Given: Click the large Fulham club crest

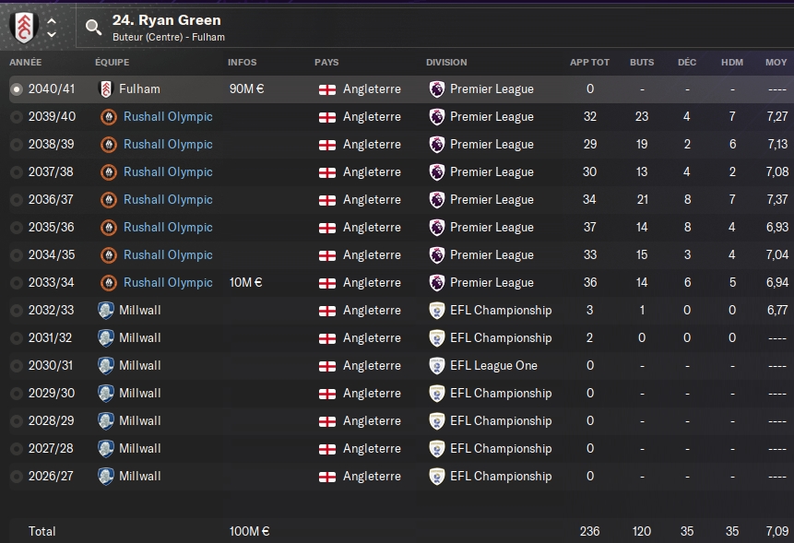Looking at the screenshot, I should [23, 26].
